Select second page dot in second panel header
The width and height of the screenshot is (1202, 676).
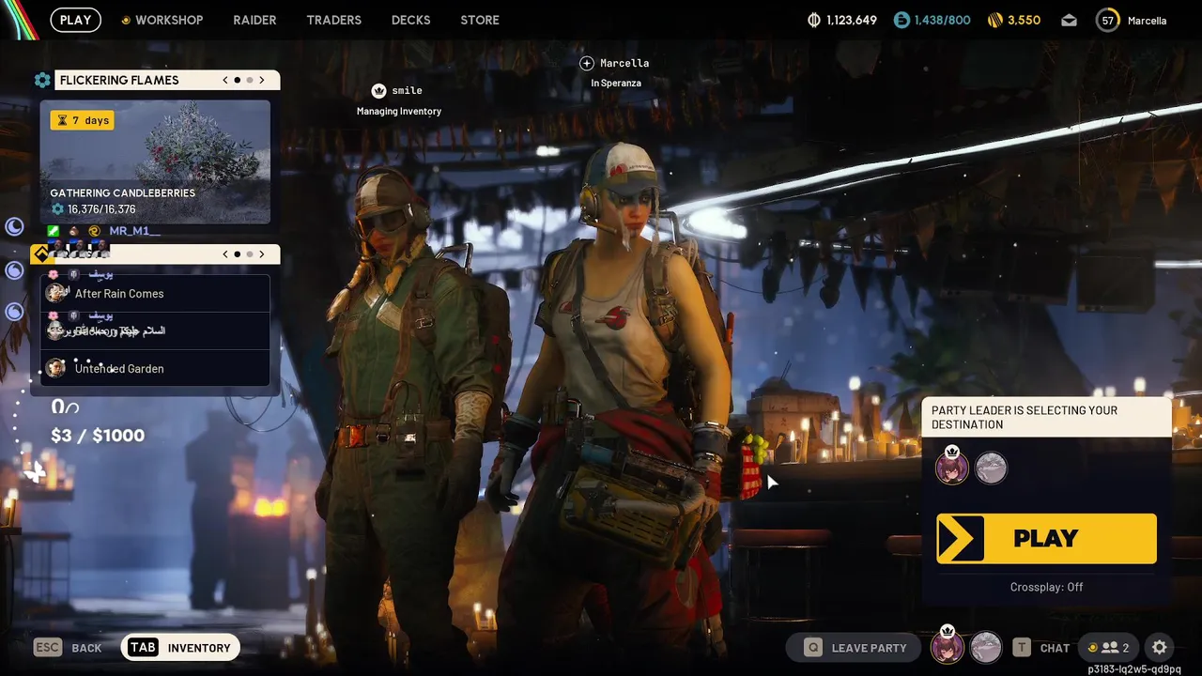coord(250,254)
